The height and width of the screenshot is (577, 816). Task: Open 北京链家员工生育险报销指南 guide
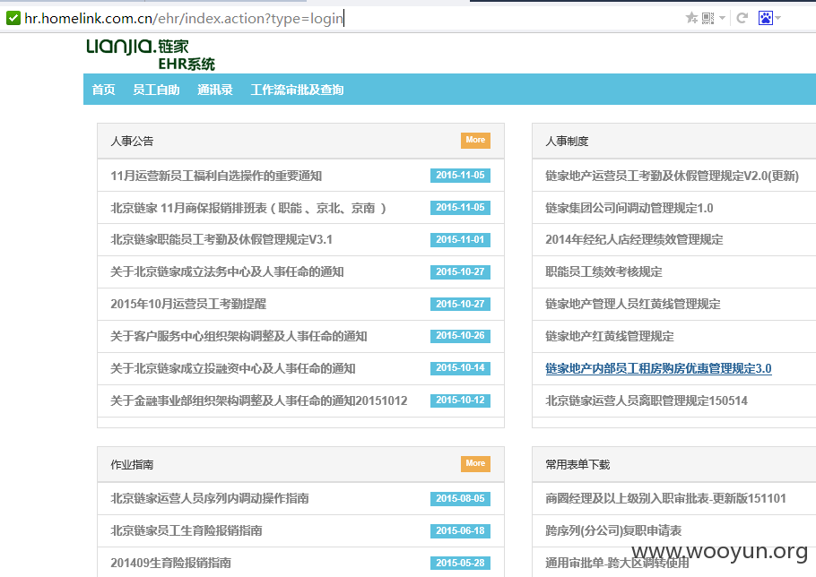point(187,530)
